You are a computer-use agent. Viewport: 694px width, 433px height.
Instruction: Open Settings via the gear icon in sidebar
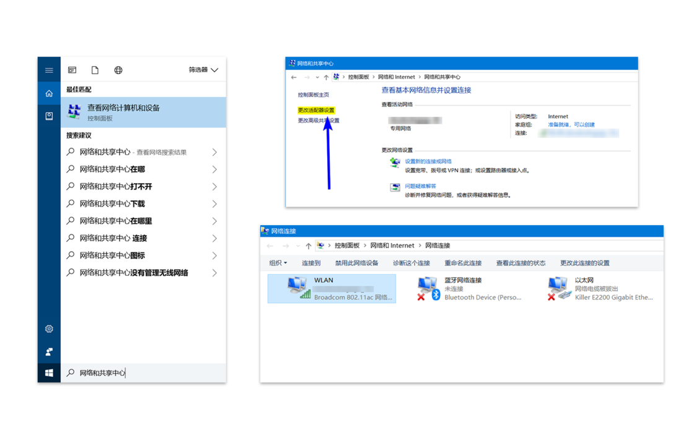pyautogui.click(x=49, y=329)
